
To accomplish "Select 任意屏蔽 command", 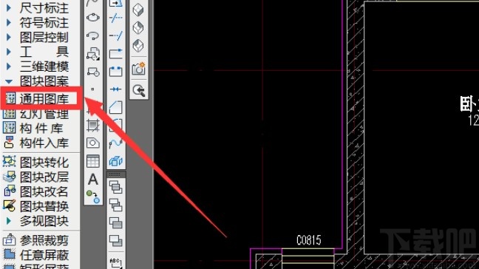I will click(x=35, y=255).
